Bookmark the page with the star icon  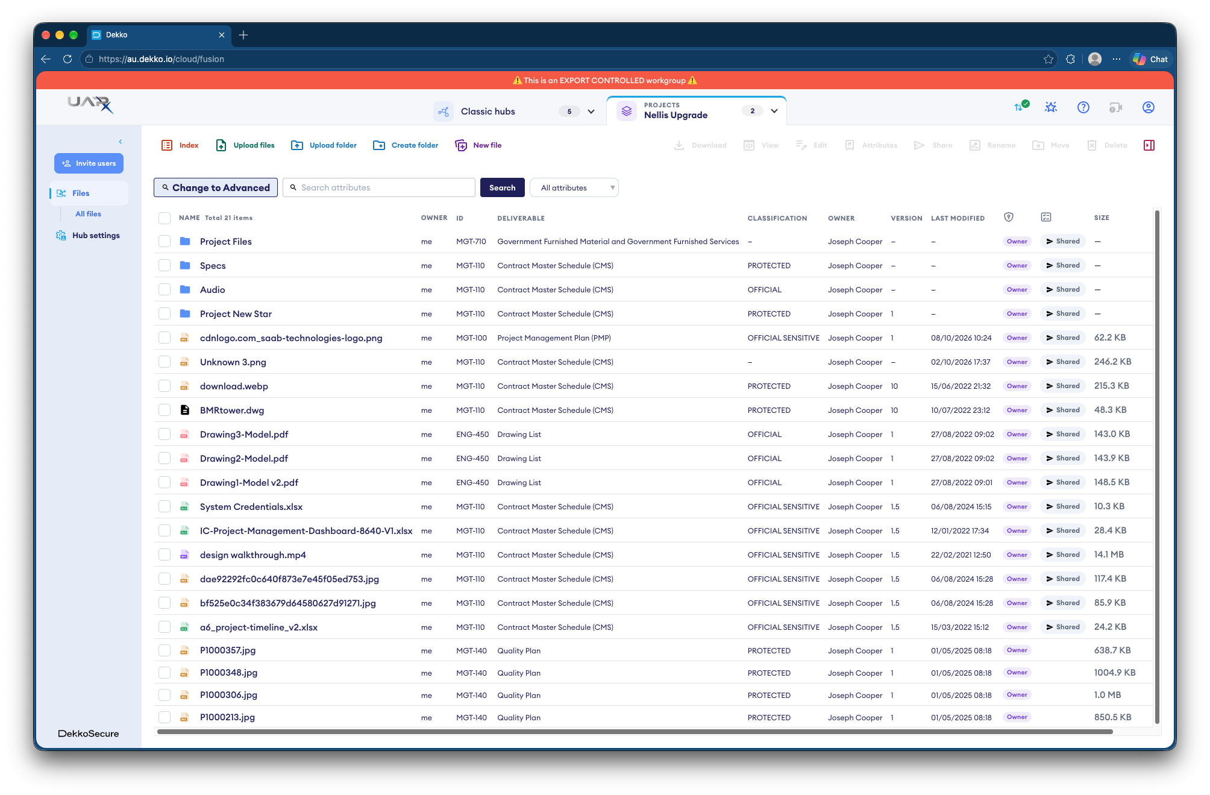point(1049,59)
